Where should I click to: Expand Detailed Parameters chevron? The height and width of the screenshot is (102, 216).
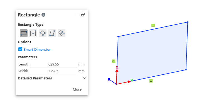tap(84, 78)
